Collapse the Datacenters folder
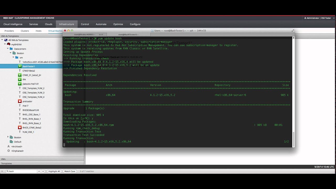The height and width of the screenshot is (189, 336). pos(8,49)
